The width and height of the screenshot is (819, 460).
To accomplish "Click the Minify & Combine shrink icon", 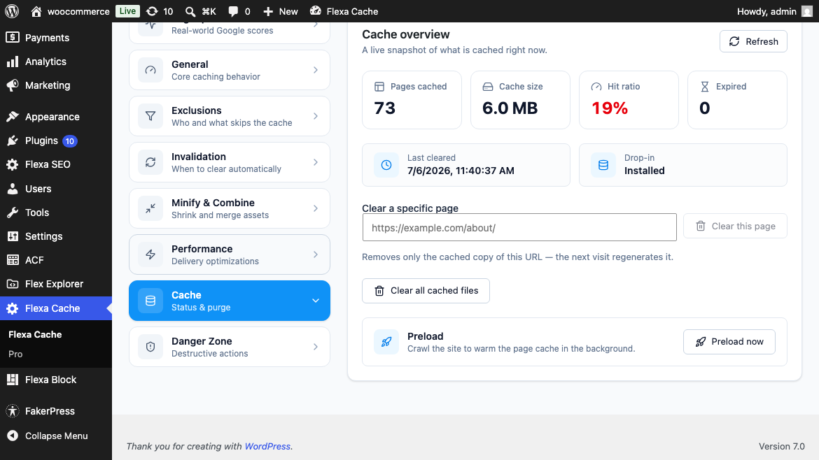I will [150, 208].
